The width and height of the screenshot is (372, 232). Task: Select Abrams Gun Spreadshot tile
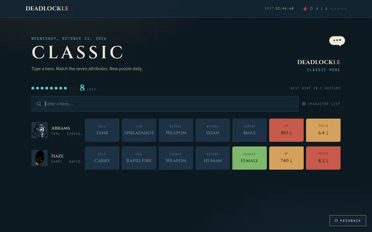[x=139, y=130]
